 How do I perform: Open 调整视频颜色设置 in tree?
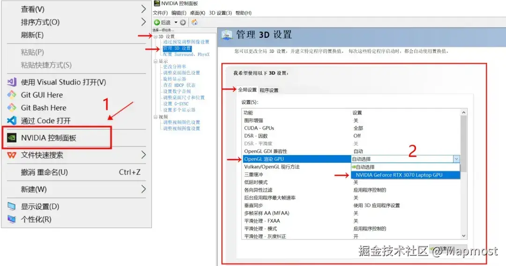tap(181, 122)
